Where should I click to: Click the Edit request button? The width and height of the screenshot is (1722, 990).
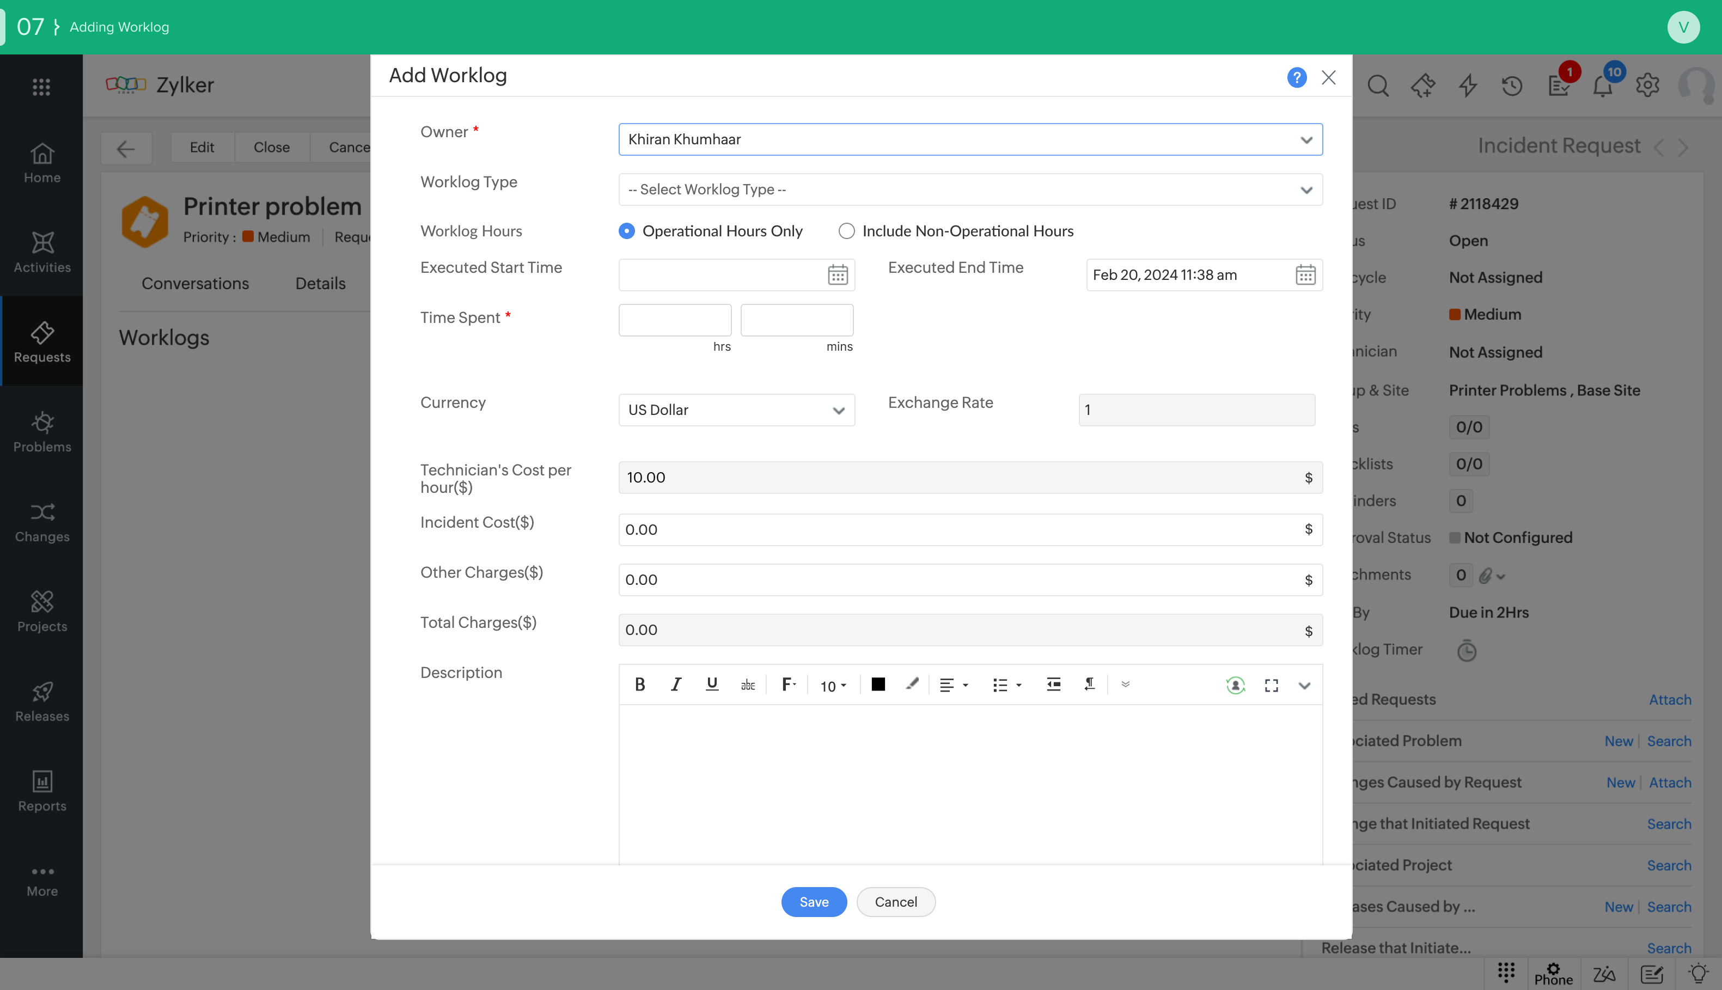(x=202, y=148)
